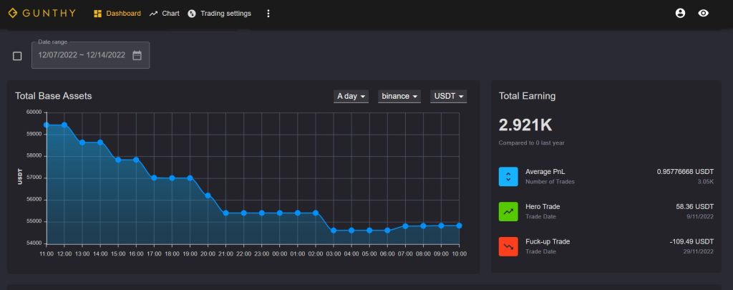Open the Dashboard tab

117,14
